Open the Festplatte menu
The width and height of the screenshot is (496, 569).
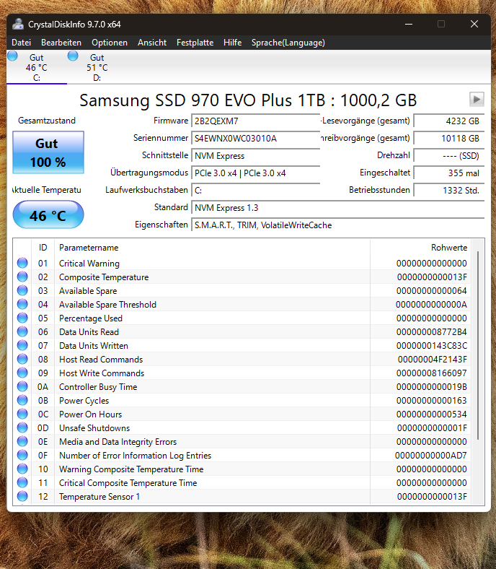tap(195, 43)
